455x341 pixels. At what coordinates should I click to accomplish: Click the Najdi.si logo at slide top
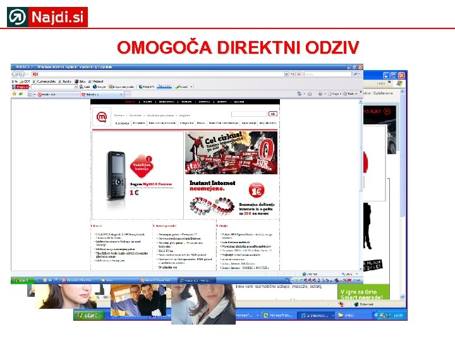(47, 17)
